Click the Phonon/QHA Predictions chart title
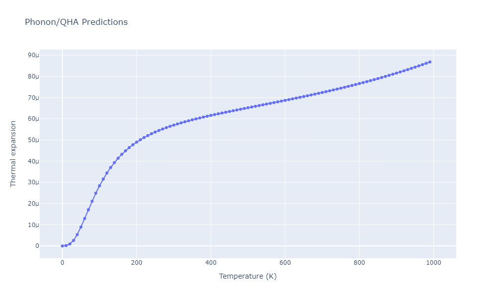This screenshot has width=496, height=298. (x=76, y=22)
